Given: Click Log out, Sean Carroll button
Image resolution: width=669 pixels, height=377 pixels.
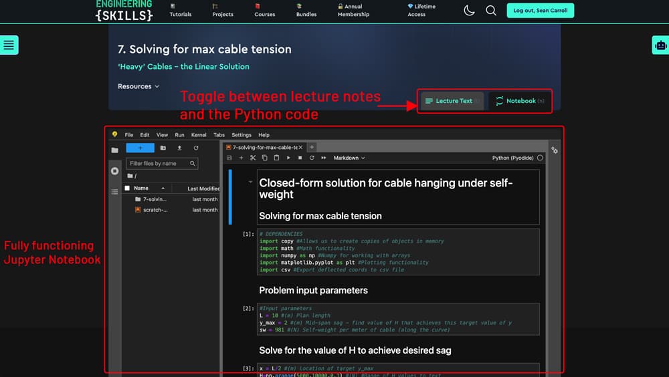Looking at the screenshot, I should 540,10.
